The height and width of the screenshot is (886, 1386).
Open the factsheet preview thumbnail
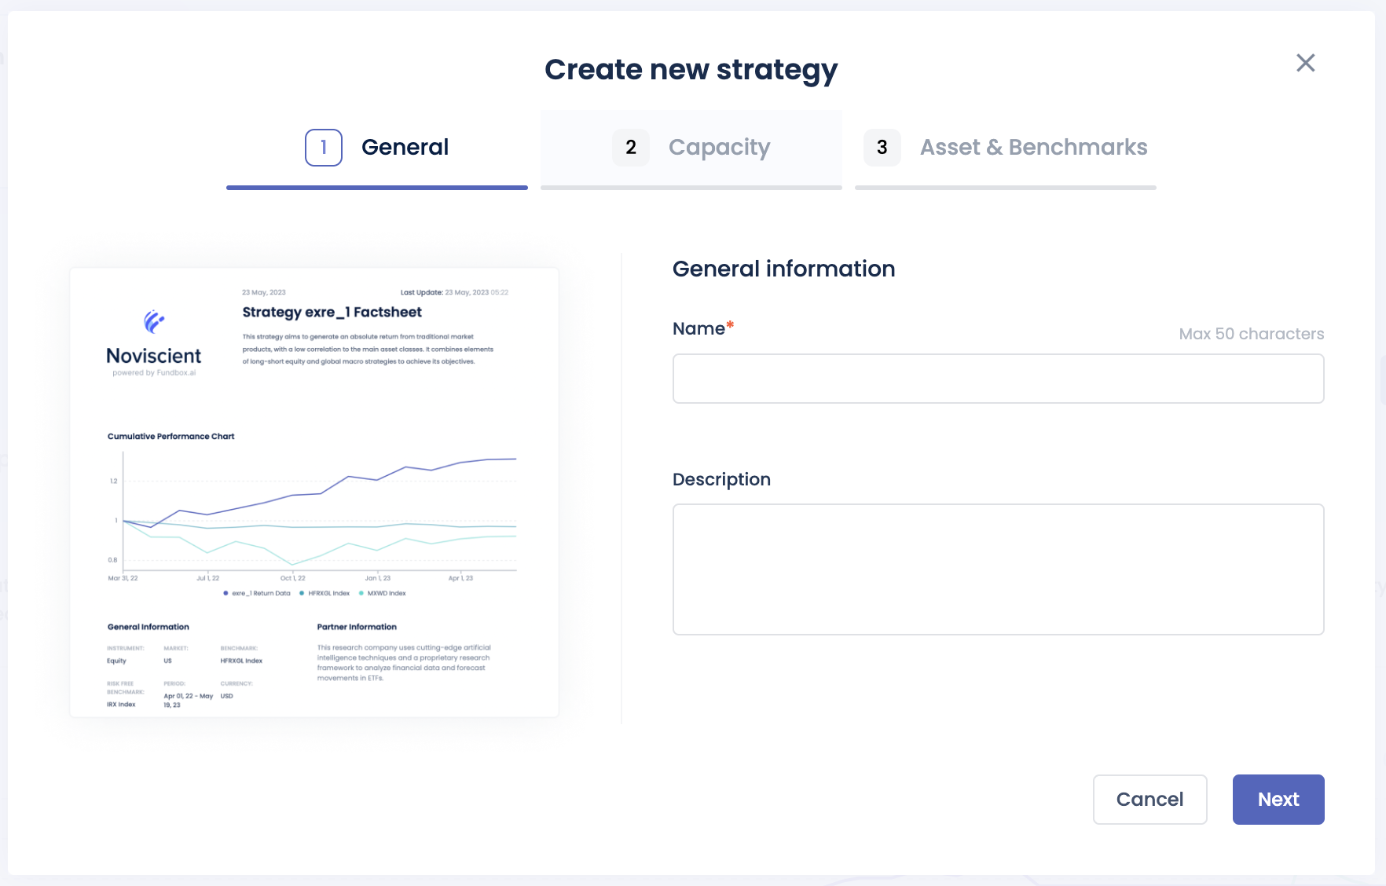pyautogui.click(x=314, y=492)
